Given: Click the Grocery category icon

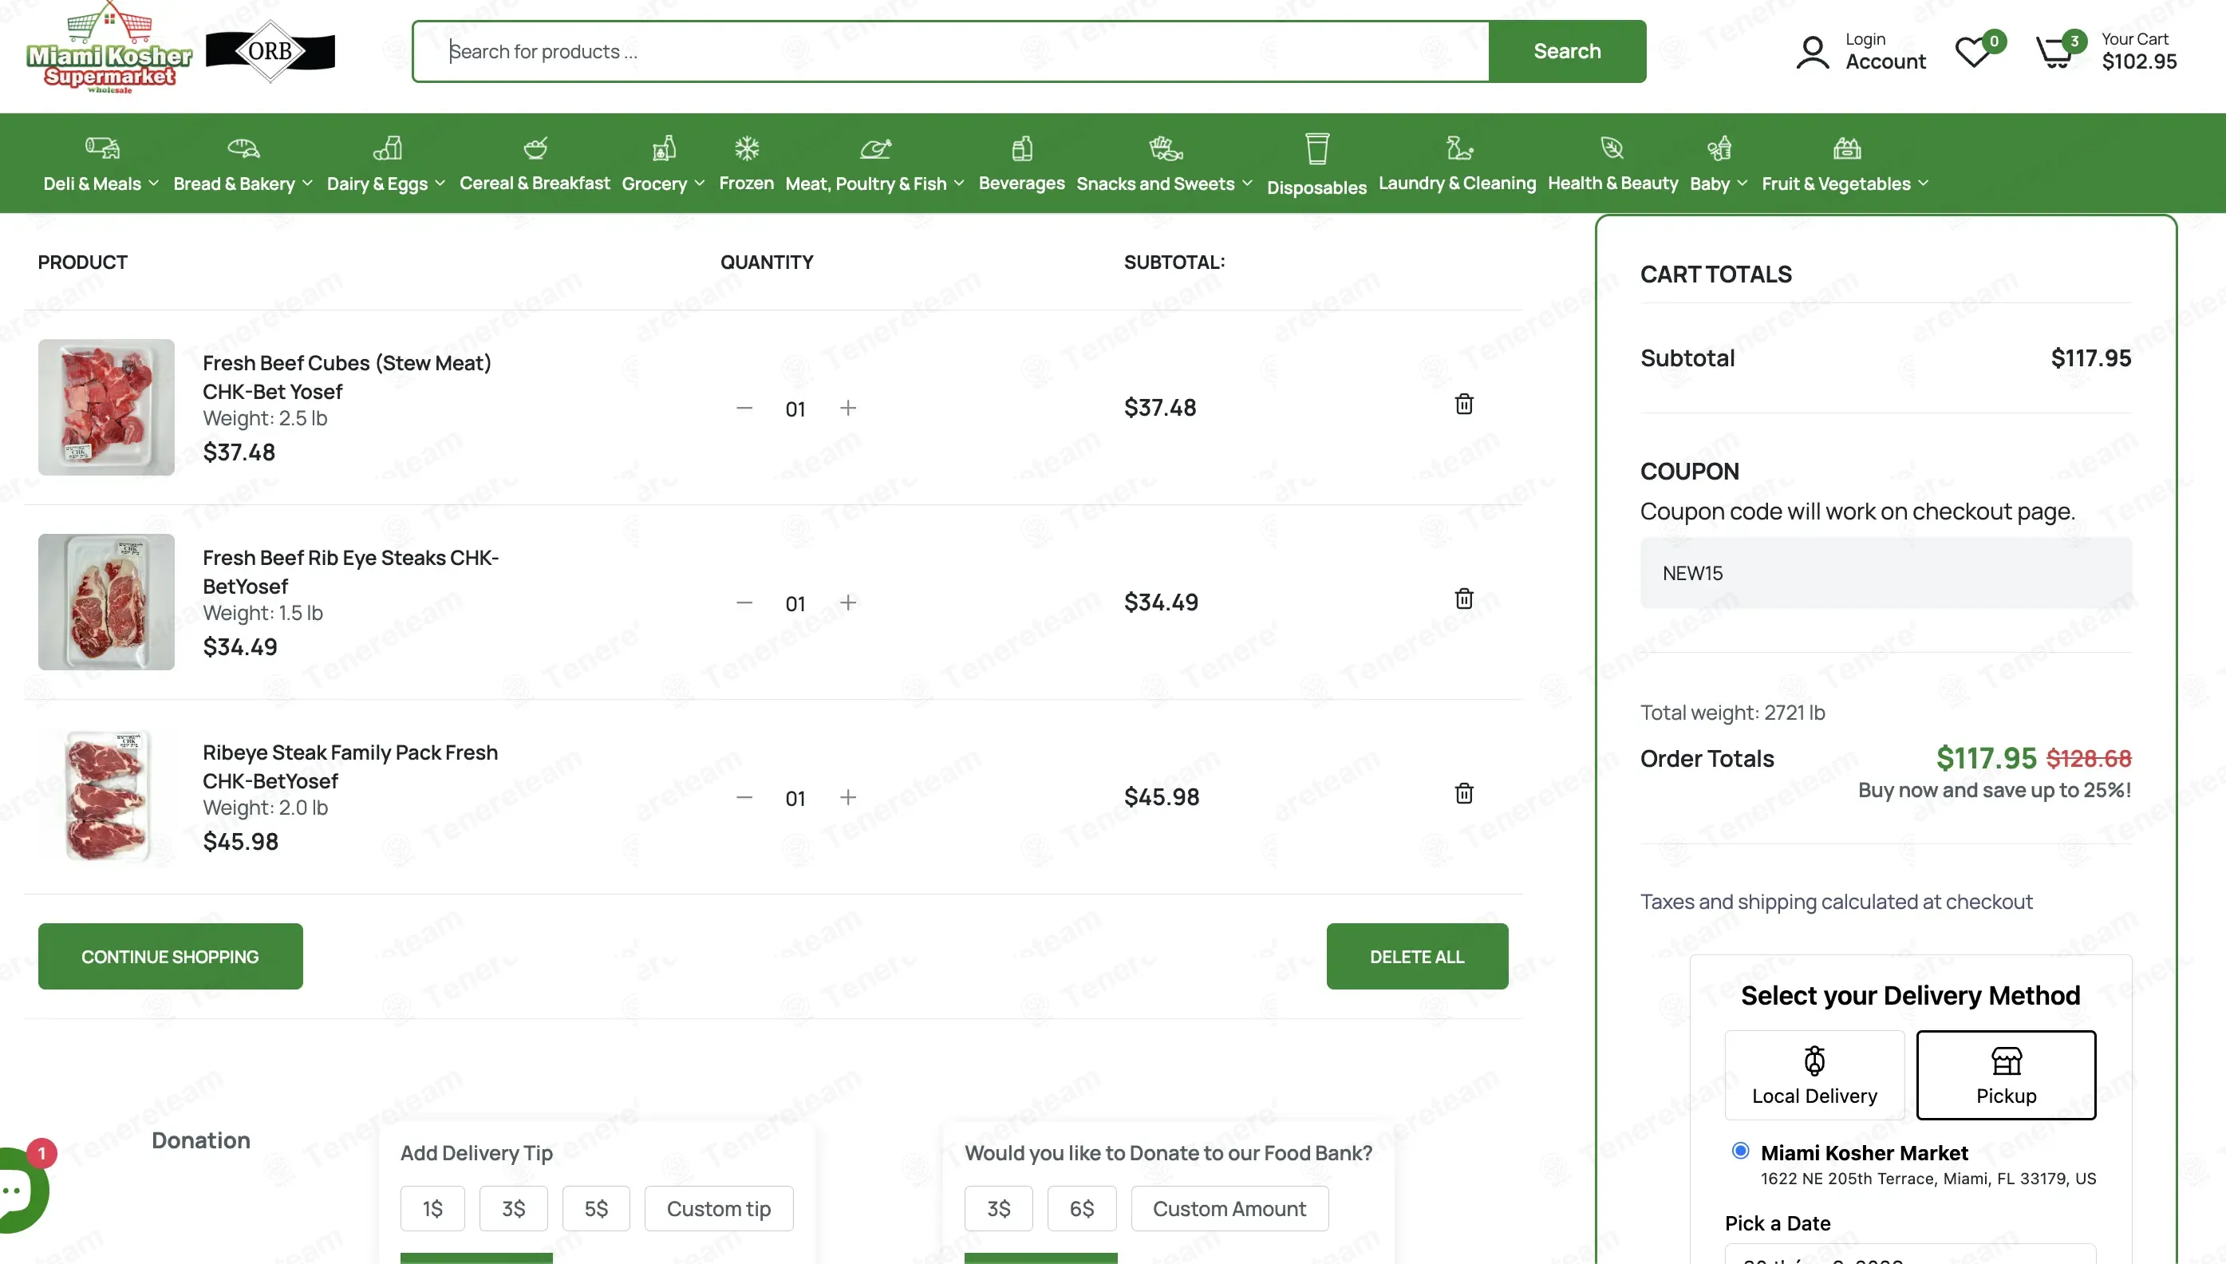Looking at the screenshot, I should 664,148.
